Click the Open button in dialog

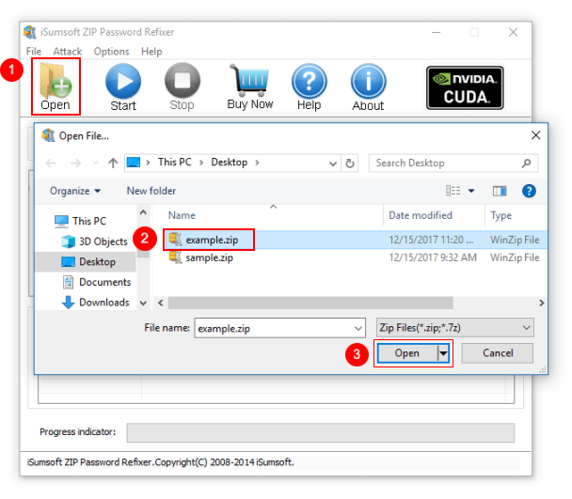407,353
